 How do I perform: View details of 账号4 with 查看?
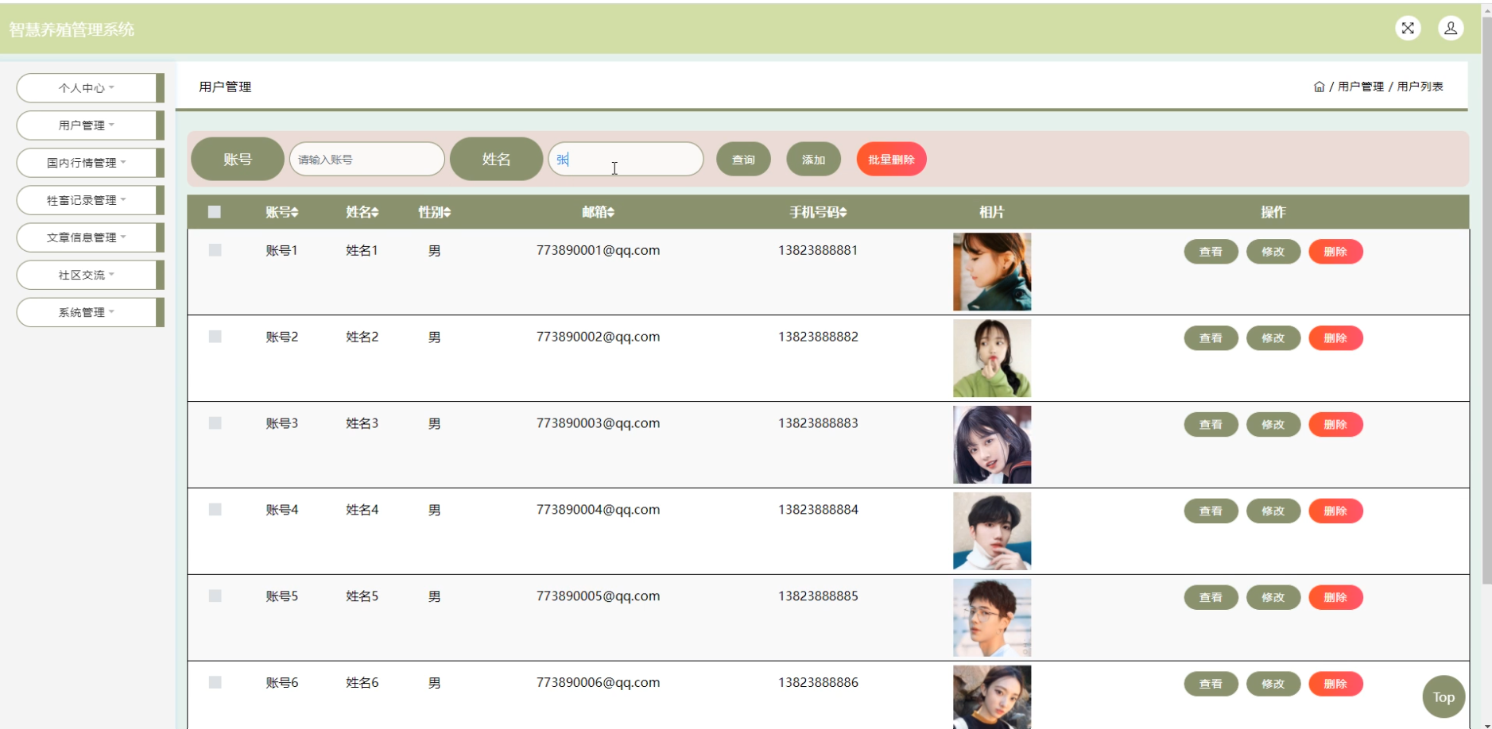1211,511
